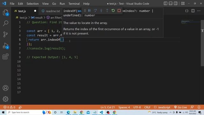This screenshot has height=115, width=204.
Task: Click the debug Step Over icon
Action: [x=95, y=11]
